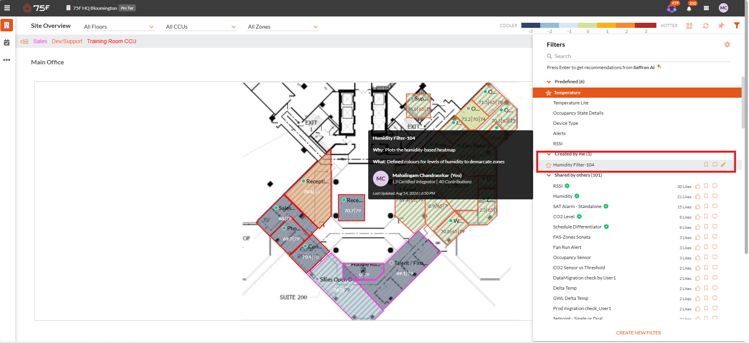Click the dark red 3 legend swatch
Screen dimensions: 749x343
click(646, 26)
